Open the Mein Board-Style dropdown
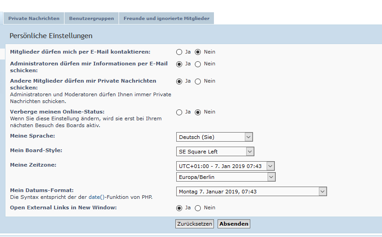The height and width of the screenshot is (237, 382). tap(215, 152)
